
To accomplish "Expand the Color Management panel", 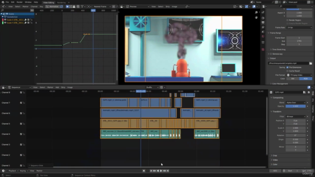I will pyautogui.click(x=280, y=84).
